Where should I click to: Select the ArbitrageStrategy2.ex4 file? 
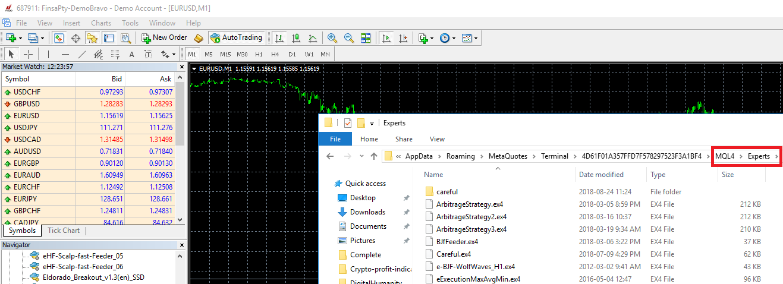click(471, 216)
